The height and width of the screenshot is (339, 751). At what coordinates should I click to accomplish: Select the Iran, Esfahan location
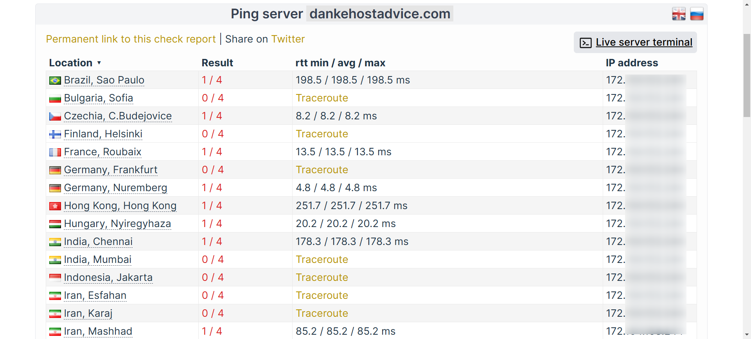[x=95, y=295]
